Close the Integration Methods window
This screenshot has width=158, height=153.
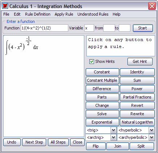coord(152,6)
